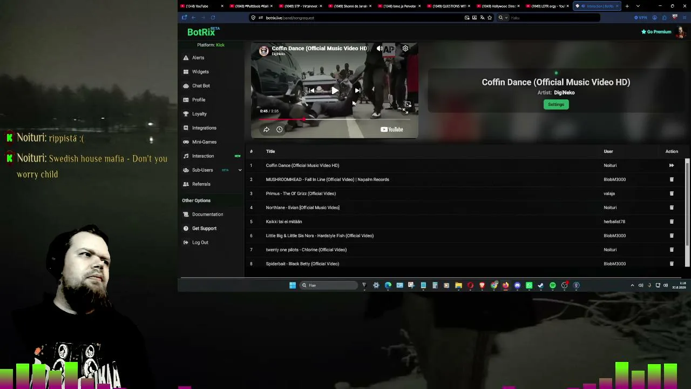This screenshot has width=691, height=389.
Task: Click the browser address bar URL
Action: tap(290, 18)
